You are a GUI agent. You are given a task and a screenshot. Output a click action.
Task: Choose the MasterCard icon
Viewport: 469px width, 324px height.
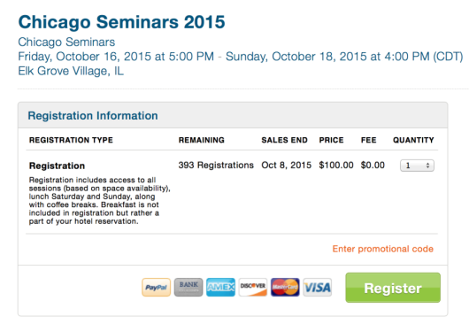pos(285,287)
